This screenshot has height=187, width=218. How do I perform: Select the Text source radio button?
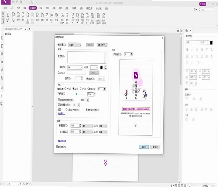tap(59, 56)
